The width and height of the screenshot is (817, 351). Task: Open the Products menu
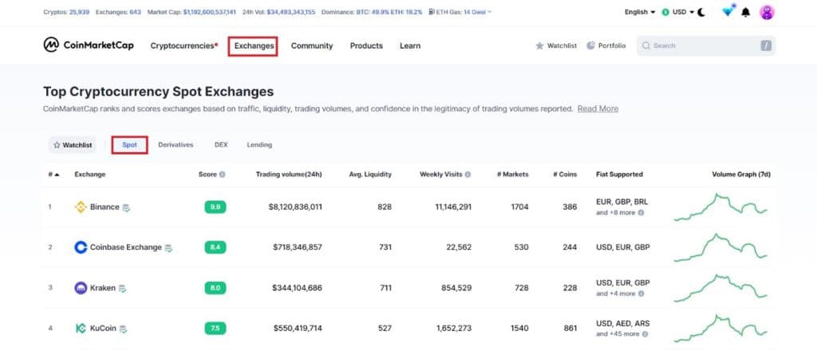click(366, 45)
